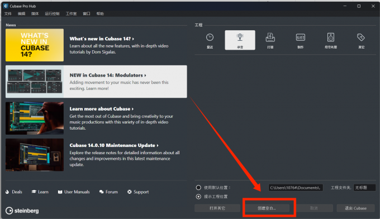Open the 工作室 (Studio) menu

pos(72,13)
